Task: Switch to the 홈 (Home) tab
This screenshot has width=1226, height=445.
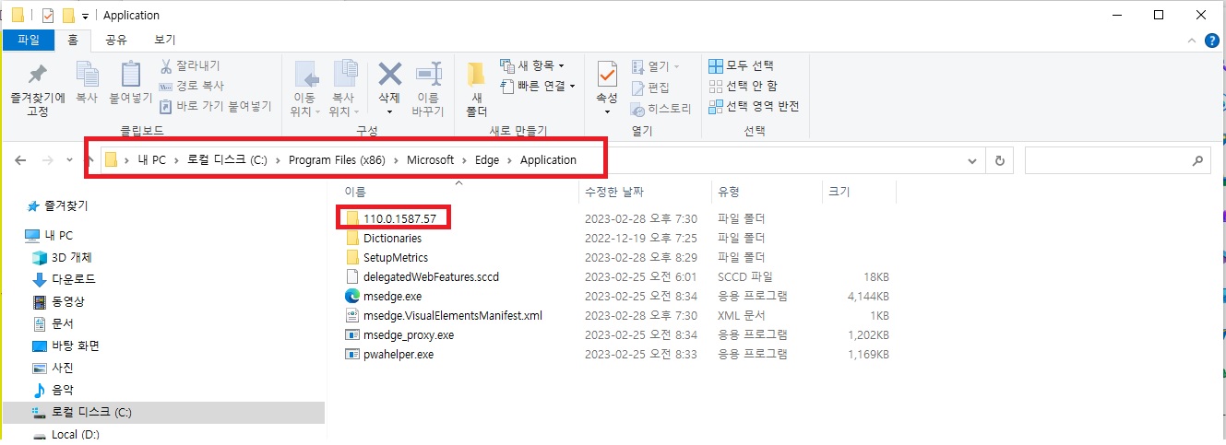Action: tap(73, 40)
